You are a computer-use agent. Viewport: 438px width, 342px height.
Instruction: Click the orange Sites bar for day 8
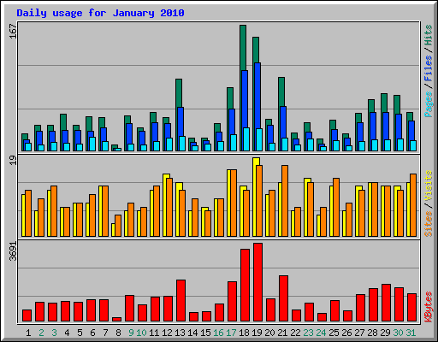tap(118, 226)
